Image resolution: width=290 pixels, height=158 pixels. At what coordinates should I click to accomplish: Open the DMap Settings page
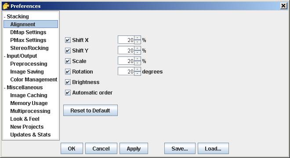[x=28, y=32]
